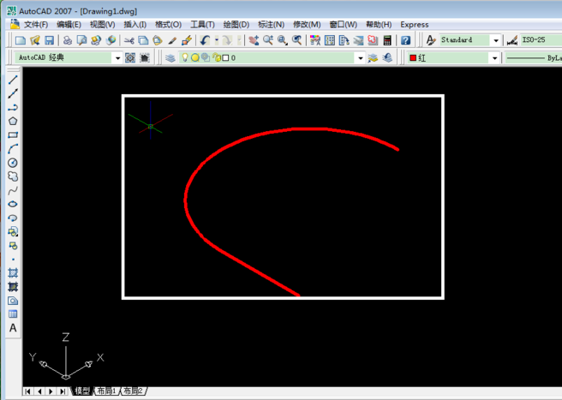Click layer 0 white color square
The image size is (562, 400).
click(225, 57)
